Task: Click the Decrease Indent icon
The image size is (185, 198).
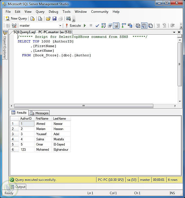Action: 173,26
